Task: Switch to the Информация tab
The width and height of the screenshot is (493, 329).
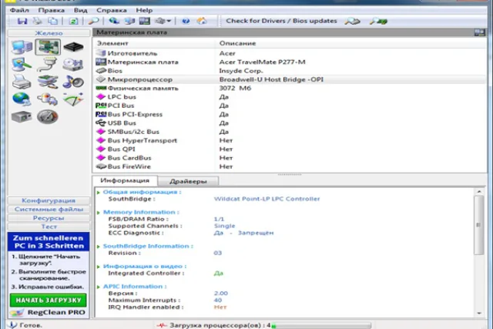Action: (x=125, y=180)
